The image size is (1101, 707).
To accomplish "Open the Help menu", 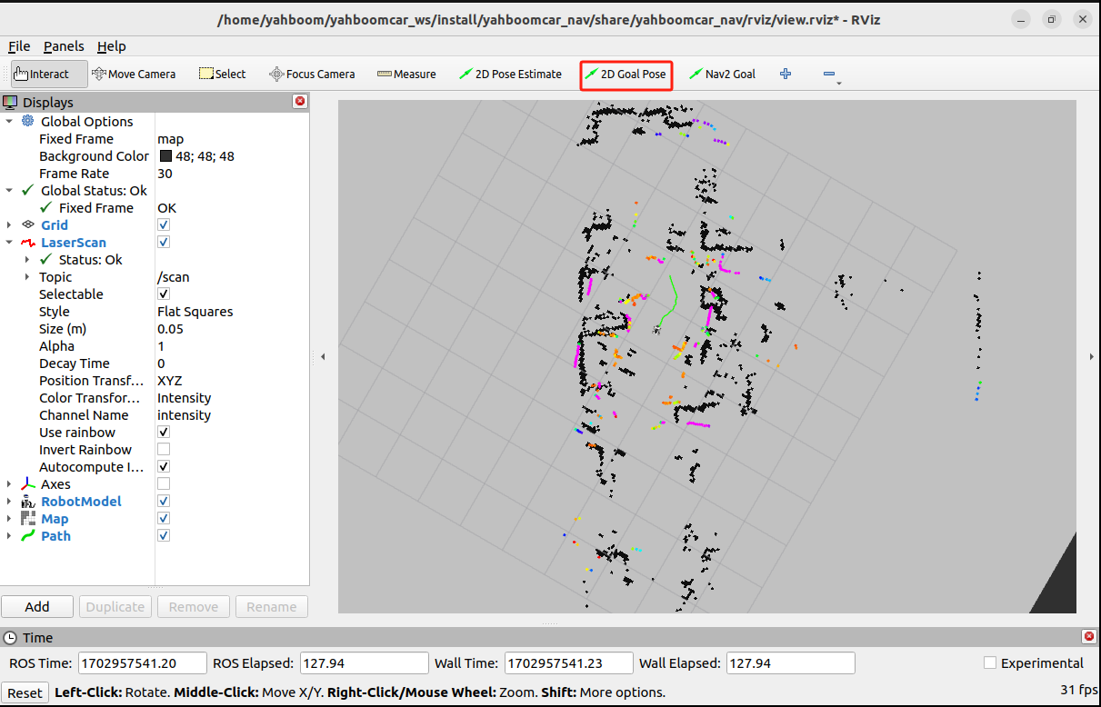I will click(x=112, y=46).
